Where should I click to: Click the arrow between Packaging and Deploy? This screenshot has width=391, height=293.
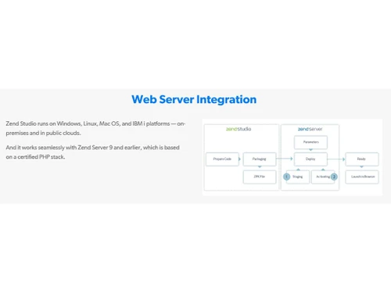[285, 159]
